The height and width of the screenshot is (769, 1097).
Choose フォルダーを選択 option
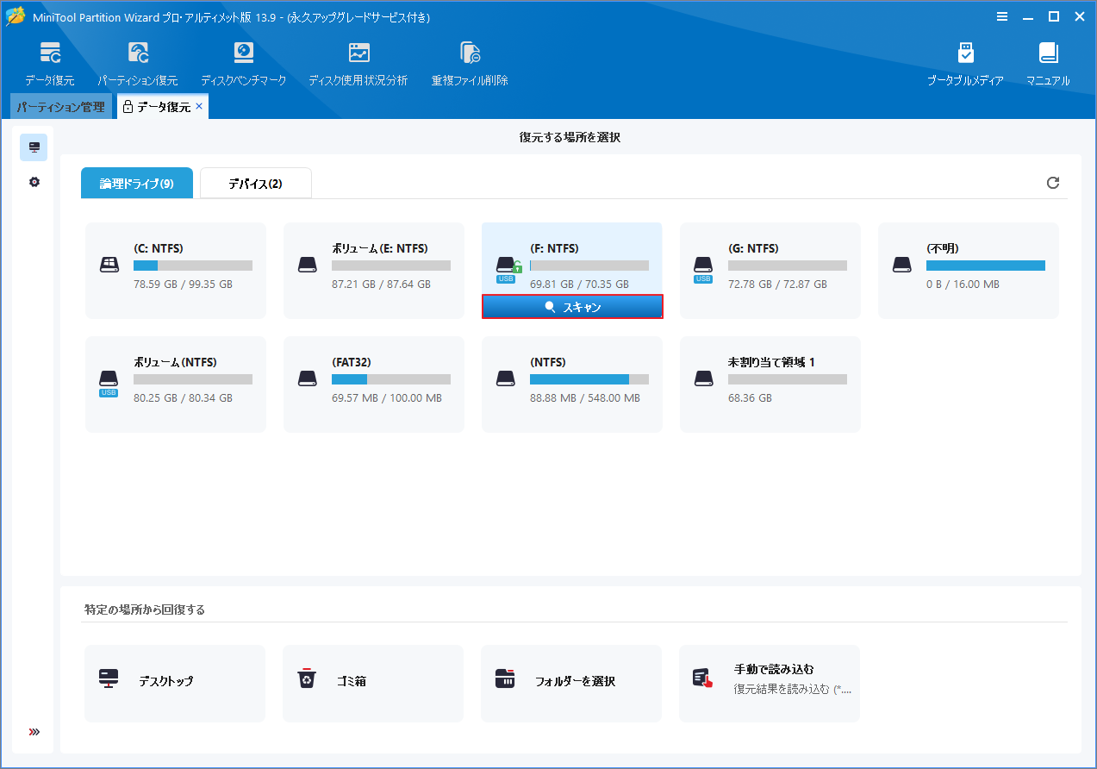pos(571,683)
